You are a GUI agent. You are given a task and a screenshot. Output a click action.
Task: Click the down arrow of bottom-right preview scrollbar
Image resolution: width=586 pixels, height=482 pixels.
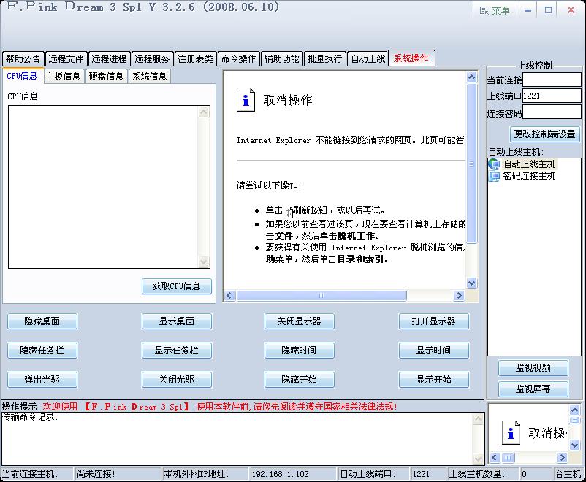pos(574,445)
